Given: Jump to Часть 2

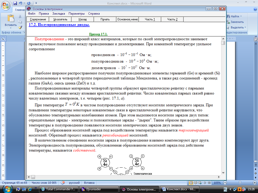Looking at the screenshot, I should click(x=172, y=19).
